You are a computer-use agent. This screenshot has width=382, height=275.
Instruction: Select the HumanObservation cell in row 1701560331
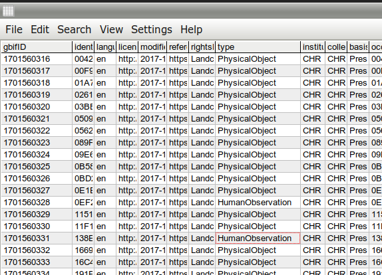[258, 238]
